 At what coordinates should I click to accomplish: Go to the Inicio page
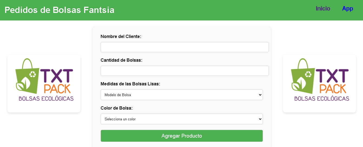pyautogui.click(x=323, y=9)
